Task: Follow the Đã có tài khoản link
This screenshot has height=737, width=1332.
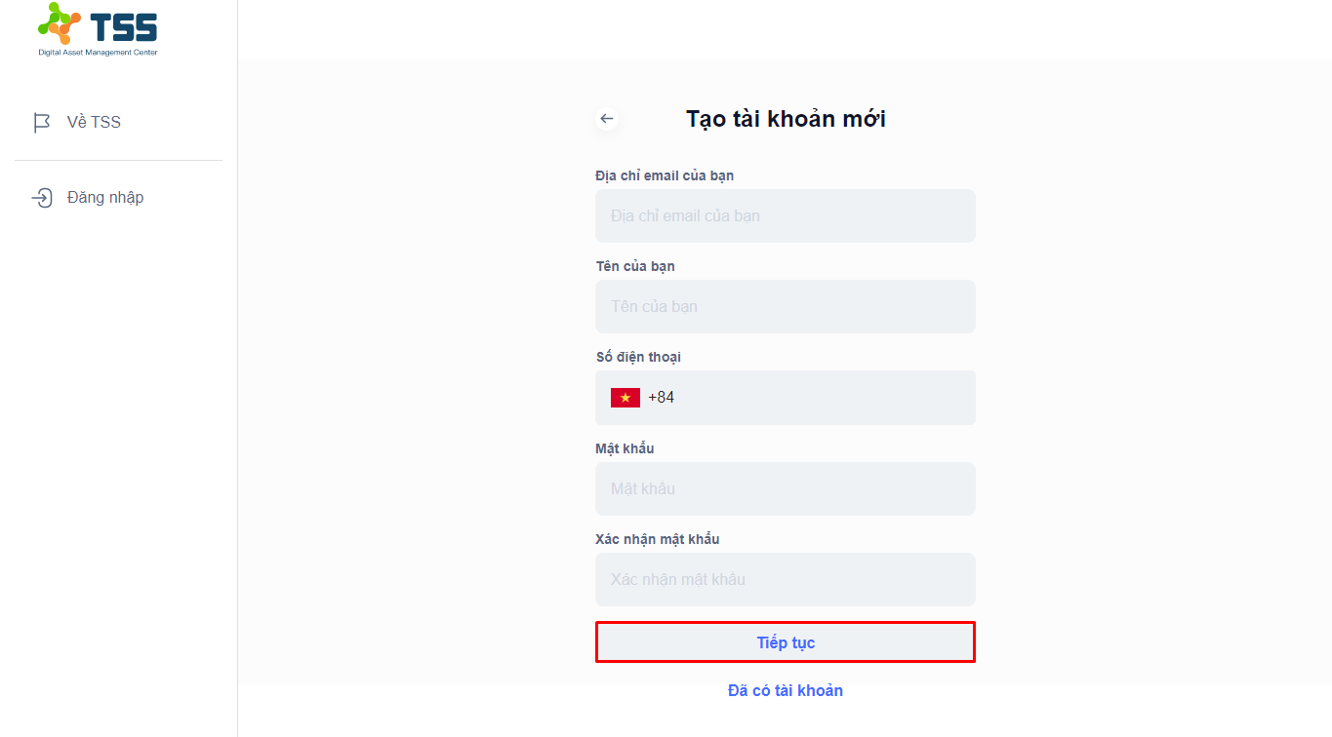Action: 786,690
